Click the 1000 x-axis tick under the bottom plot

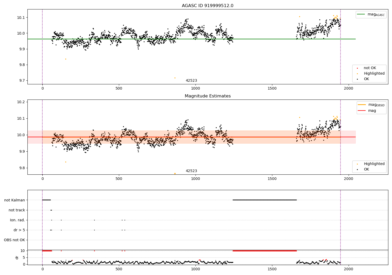tap(195, 269)
